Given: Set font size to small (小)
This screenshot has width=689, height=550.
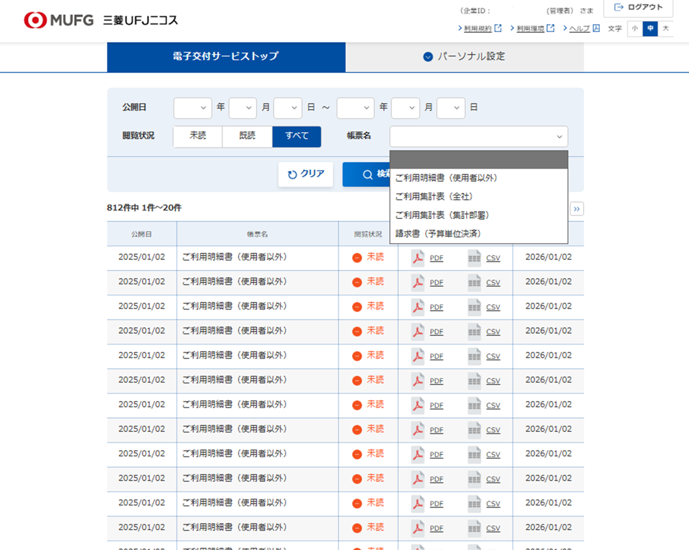Looking at the screenshot, I should pyautogui.click(x=635, y=28).
